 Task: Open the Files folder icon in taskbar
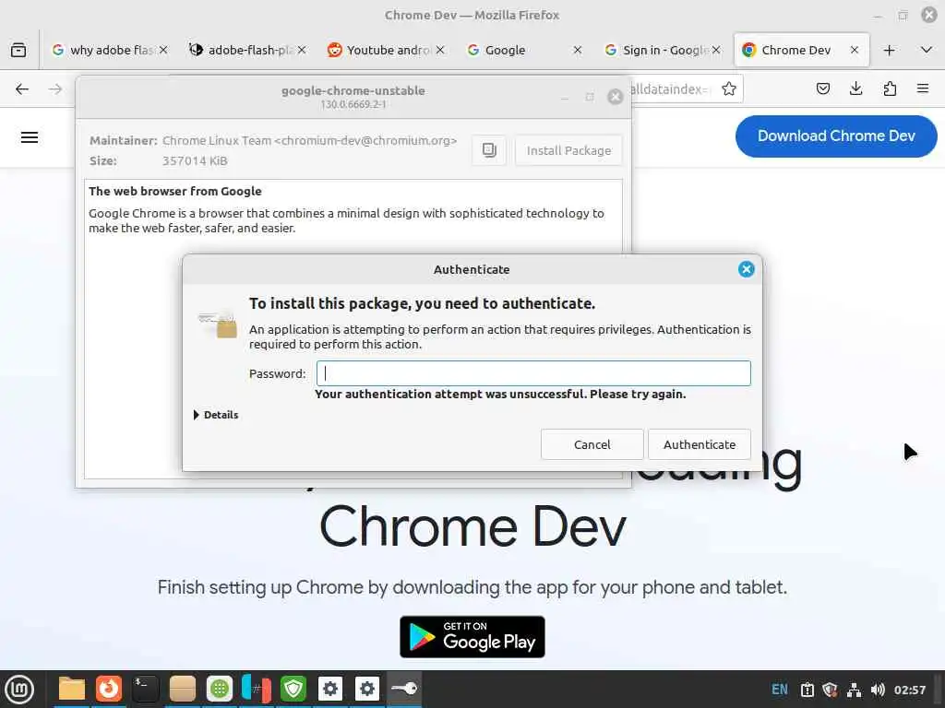(x=72, y=689)
